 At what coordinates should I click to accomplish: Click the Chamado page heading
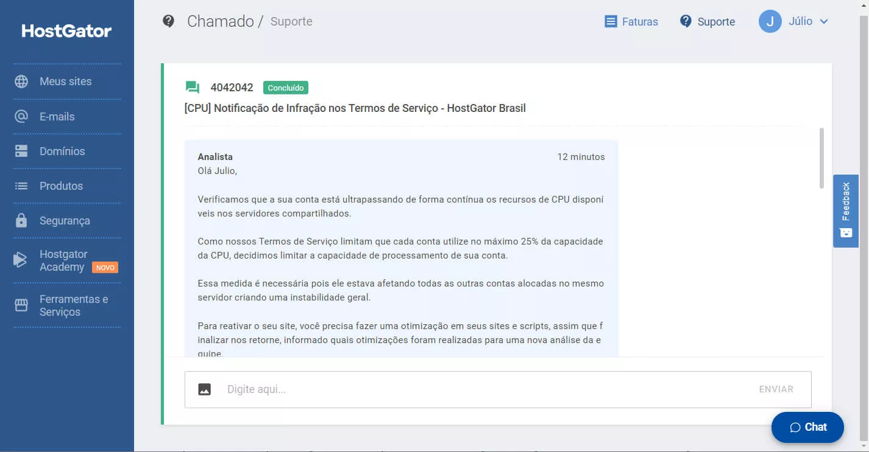click(x=220, y=21)
